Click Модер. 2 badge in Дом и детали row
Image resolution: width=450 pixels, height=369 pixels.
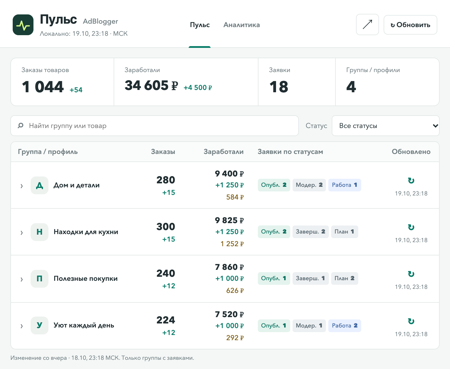click(309, 185)
